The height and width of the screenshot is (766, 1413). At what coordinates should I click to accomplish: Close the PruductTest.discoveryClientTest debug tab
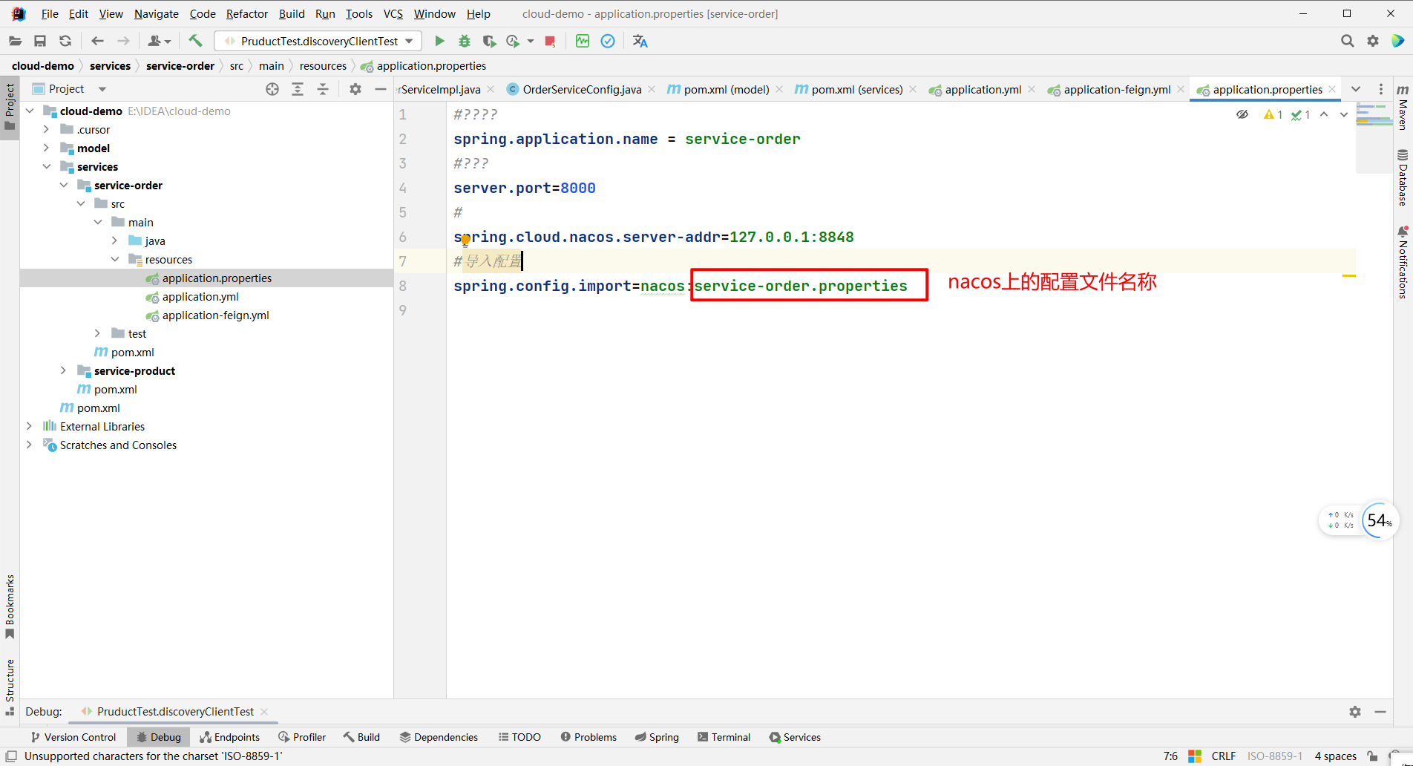pyautogui.click(x=264, y=712)
